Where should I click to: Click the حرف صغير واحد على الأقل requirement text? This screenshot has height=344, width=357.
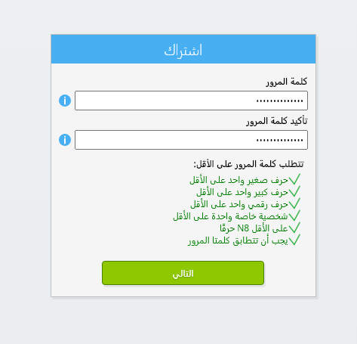tap(239, 180)
